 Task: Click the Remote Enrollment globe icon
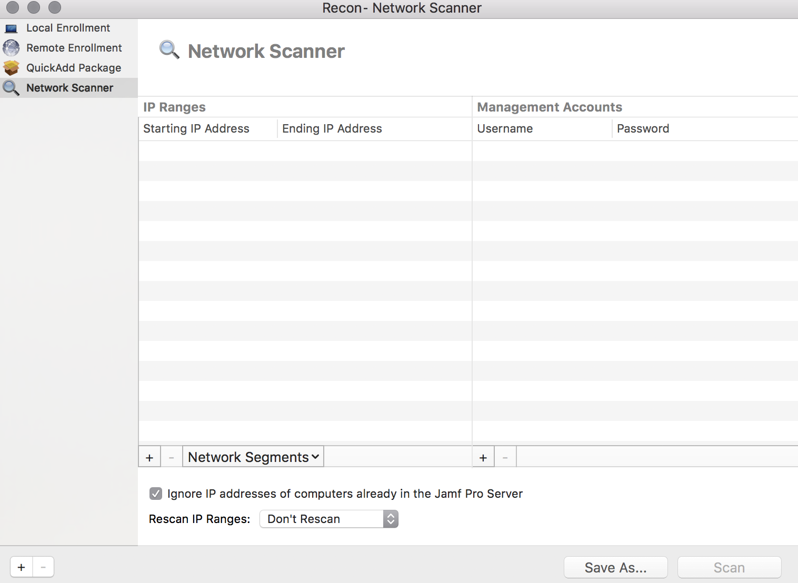point(11,48)
